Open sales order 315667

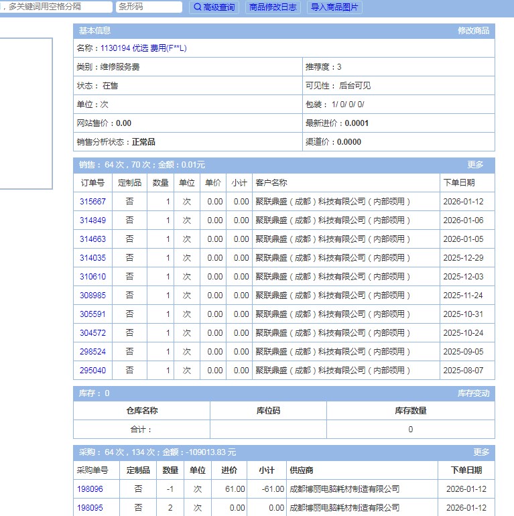[x=92, y=202]
